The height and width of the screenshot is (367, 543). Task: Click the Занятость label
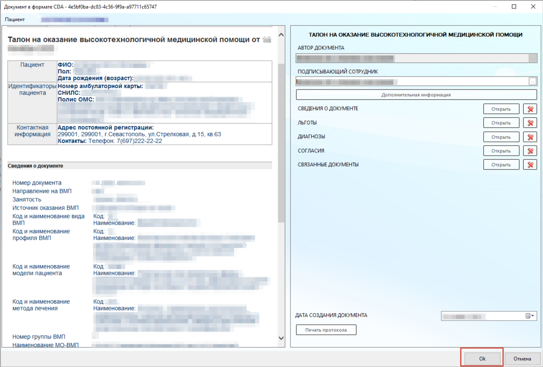[27, 200]
